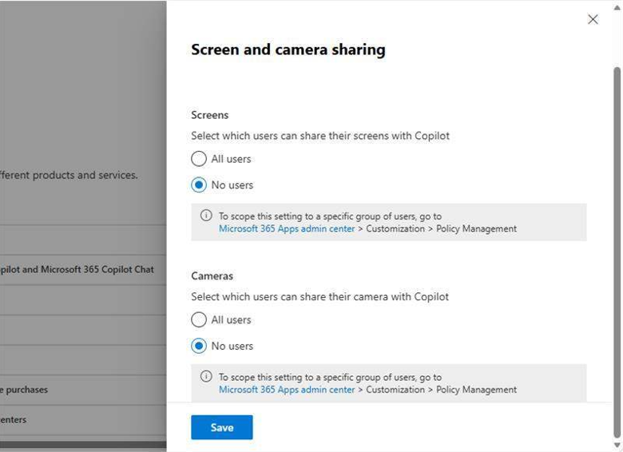Open Microsoft 365 Apps admin center link under Cameras
Image resolution: width=623 pixels, height=452 pixels.
pos(287,390)
